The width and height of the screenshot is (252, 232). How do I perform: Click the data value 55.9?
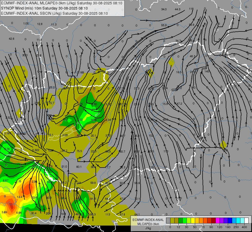[x=164, y=25]
